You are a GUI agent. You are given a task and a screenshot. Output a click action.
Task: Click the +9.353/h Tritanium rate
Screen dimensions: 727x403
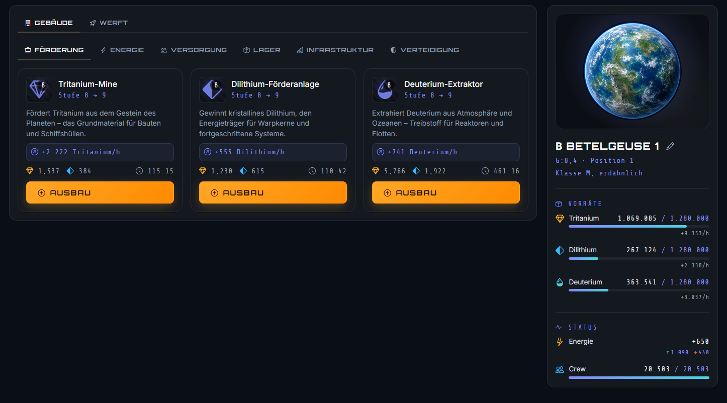tap(695, 234)
